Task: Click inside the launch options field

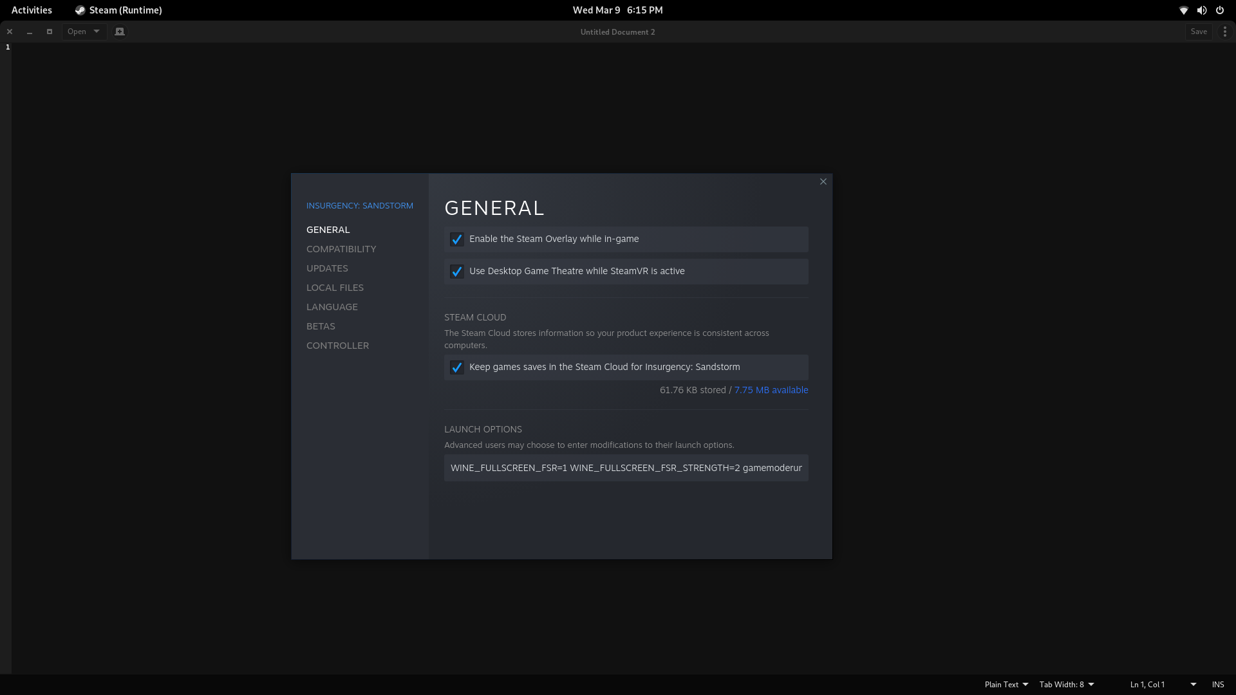Action: tap(625, 468)
